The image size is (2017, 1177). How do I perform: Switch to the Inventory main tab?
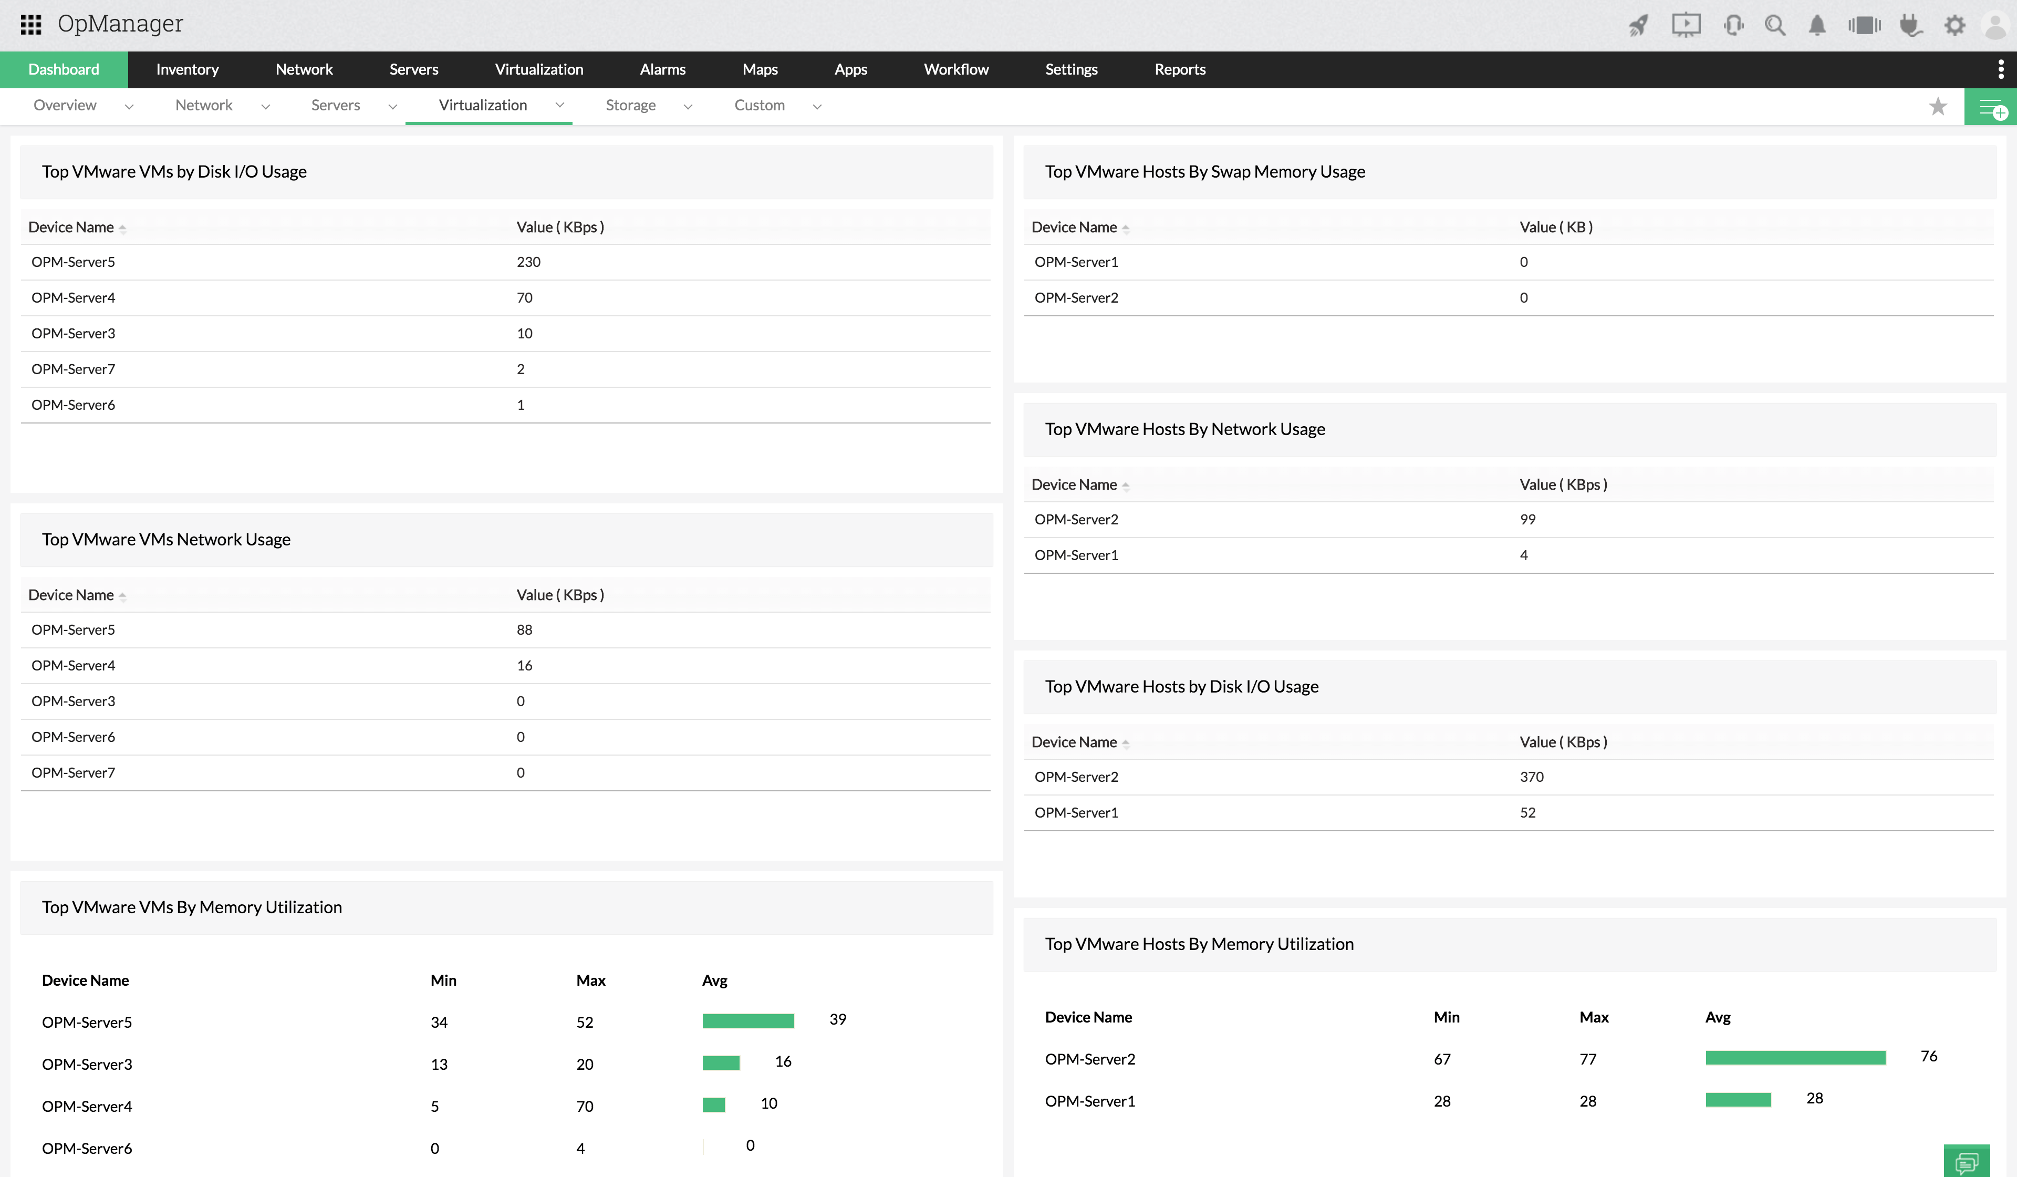point(186,70)
